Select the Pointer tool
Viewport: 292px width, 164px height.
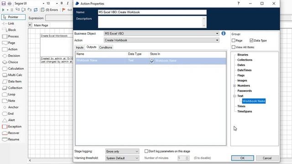tap(13, 17)
